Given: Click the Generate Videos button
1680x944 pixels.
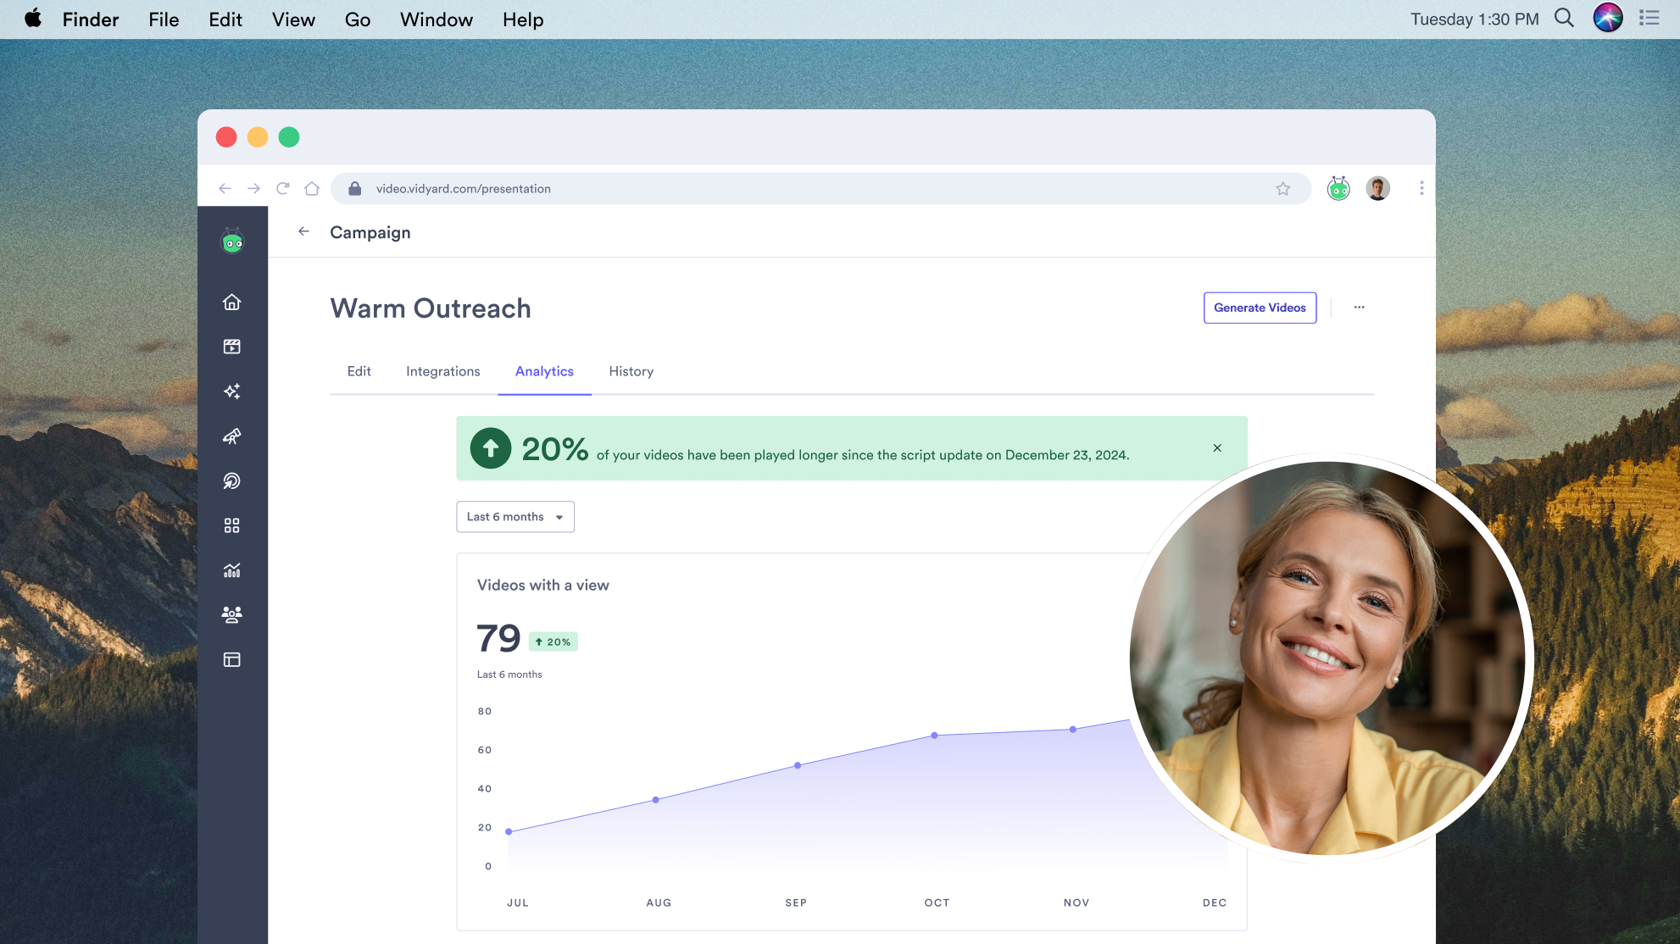Looking at the screenshot, I should click(x=1260, y=308).
